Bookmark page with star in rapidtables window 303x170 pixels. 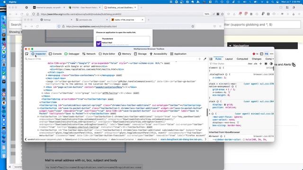[193, 26]
